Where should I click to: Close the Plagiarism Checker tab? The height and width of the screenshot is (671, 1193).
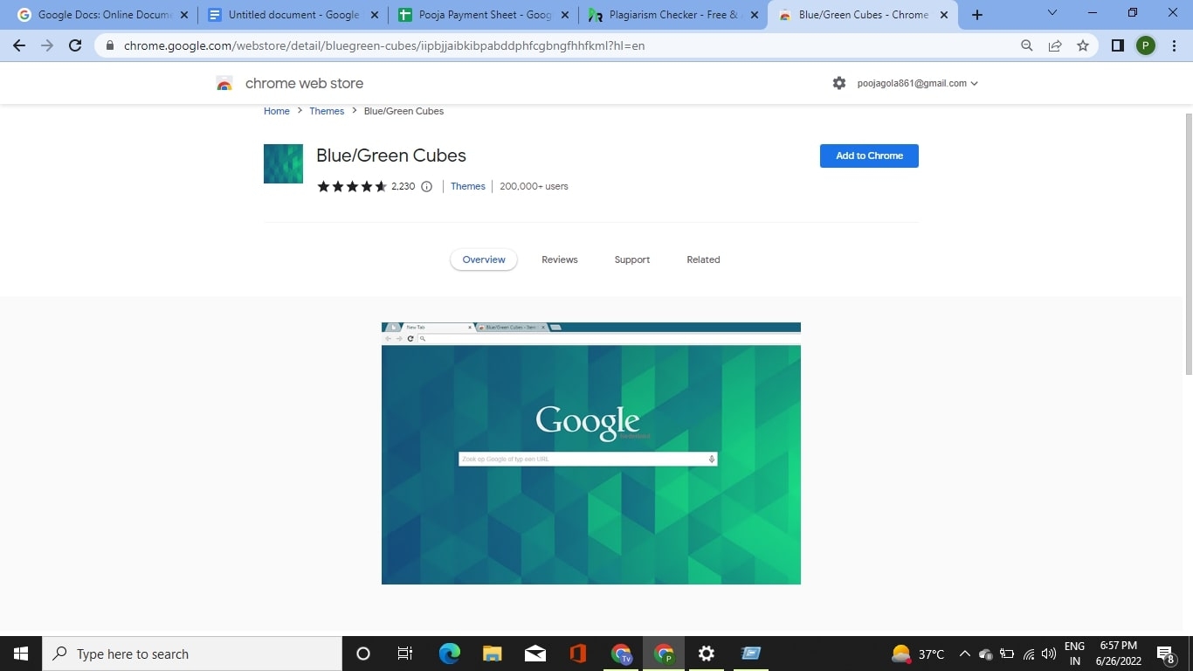pos(755,15)
